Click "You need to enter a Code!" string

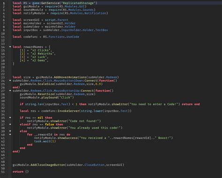(x=154, y=104)
